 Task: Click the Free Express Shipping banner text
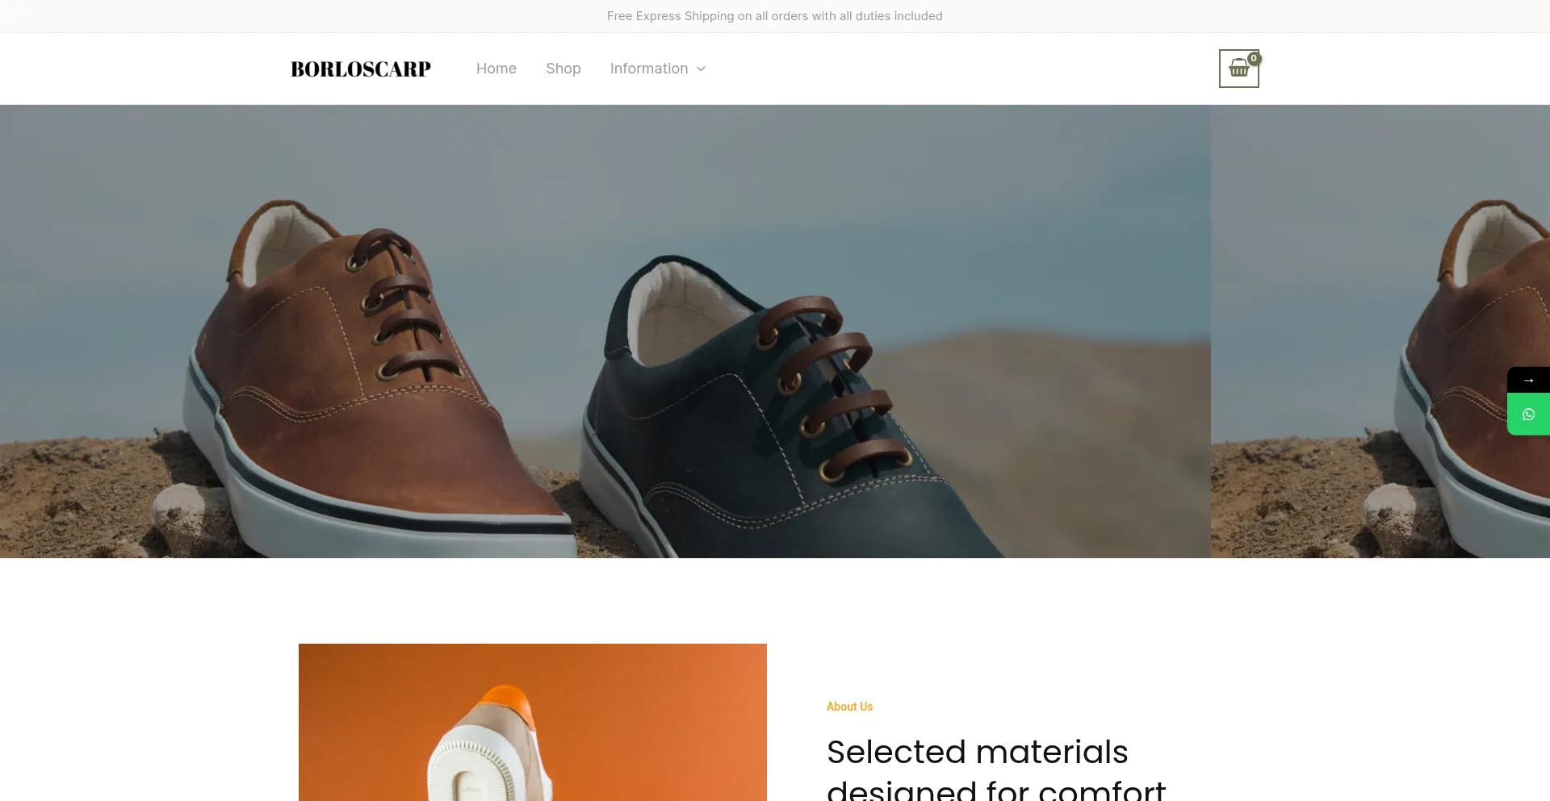(x=775, y=16)
